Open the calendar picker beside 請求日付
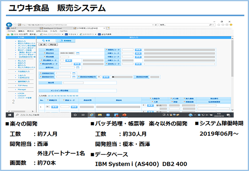The image size is (249, 171). tap(78, 67)
